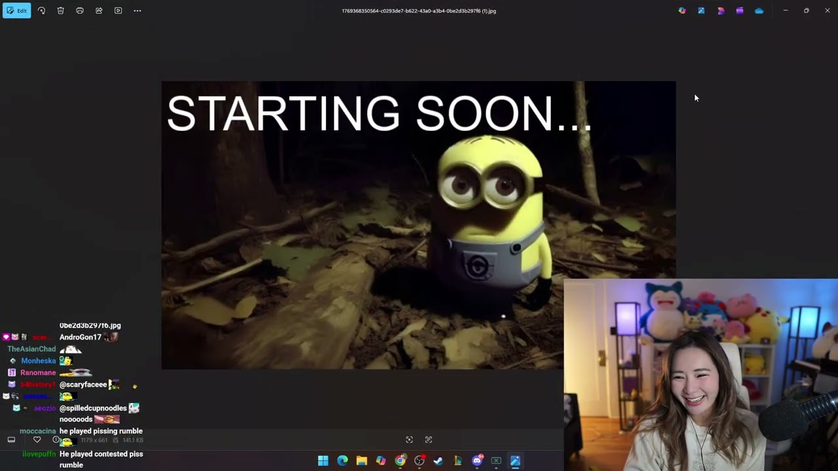
Task: Click the image file name in the title bar
Action: coord(419,11)
